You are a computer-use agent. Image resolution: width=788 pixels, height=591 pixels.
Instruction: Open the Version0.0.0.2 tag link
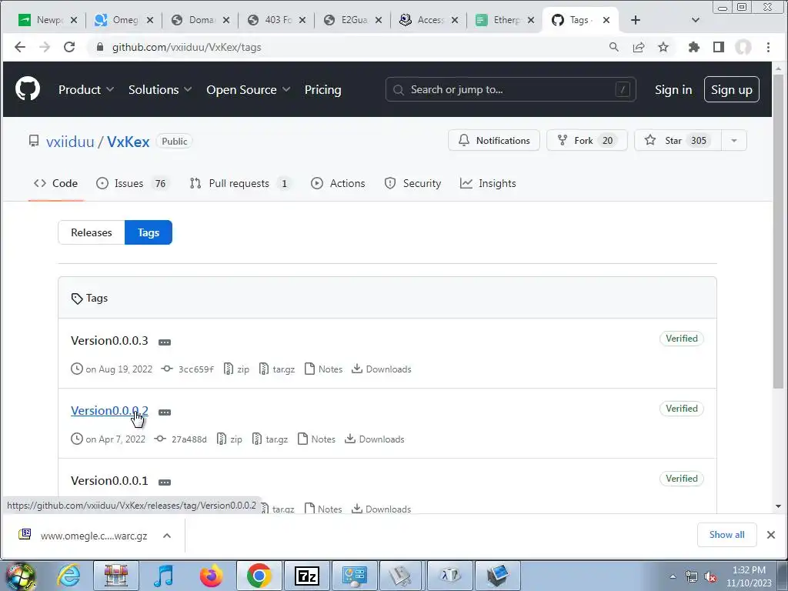[x=109, y=411]
